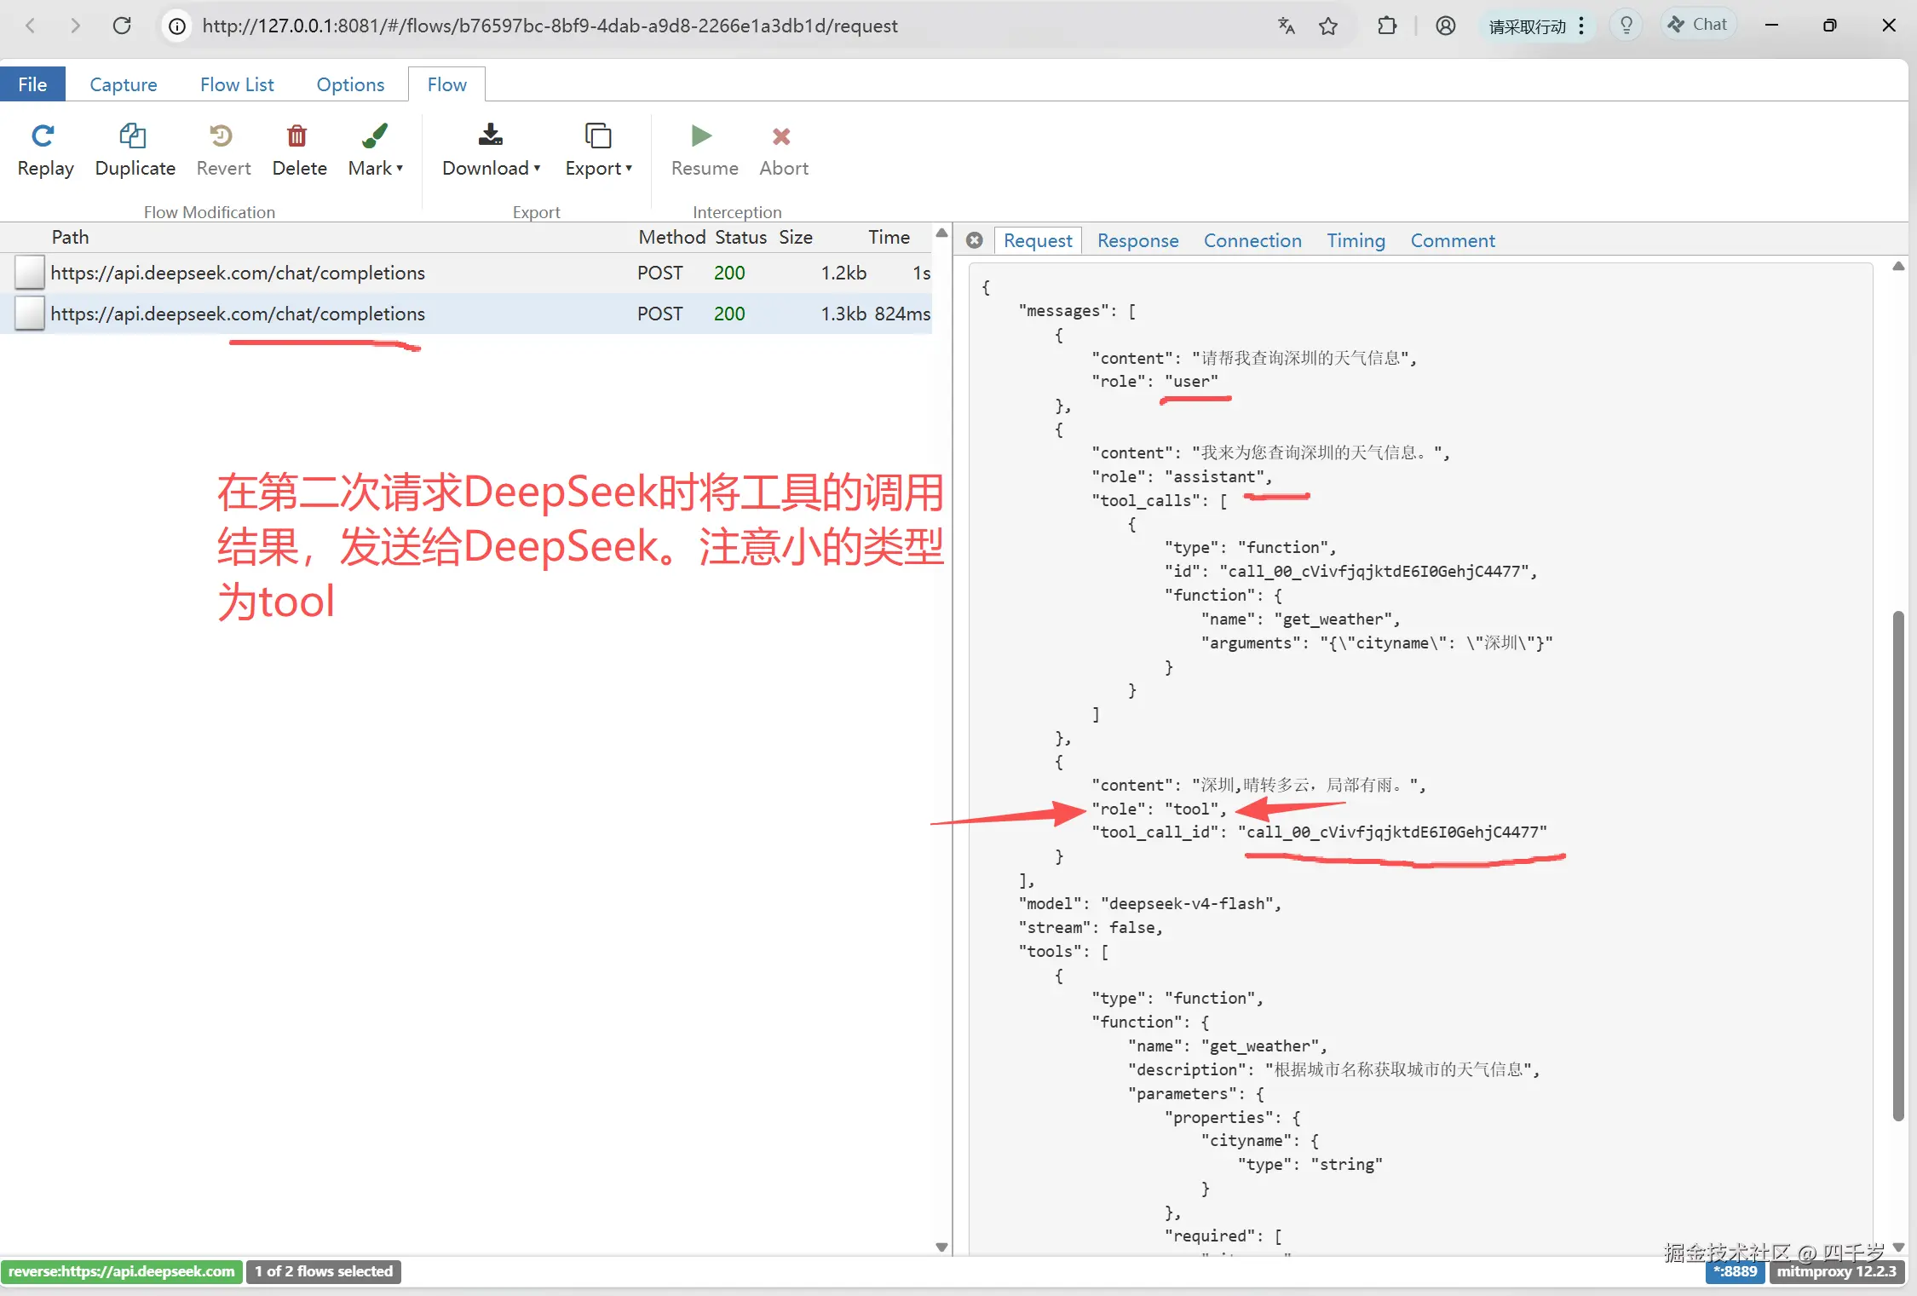Open the Connection tab
Image resolution: width=1917 pixels, height=1296 pixels.
[x=1252, y=241]
